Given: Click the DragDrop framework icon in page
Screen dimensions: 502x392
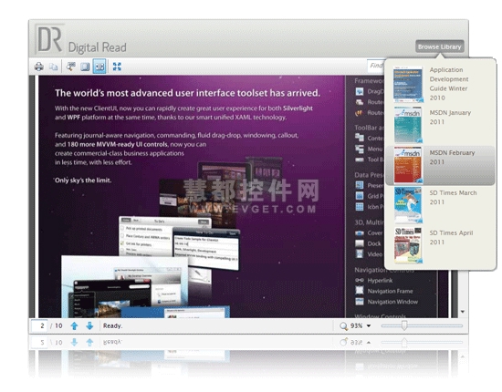Looking at the screenshot, I should [360, 91].
